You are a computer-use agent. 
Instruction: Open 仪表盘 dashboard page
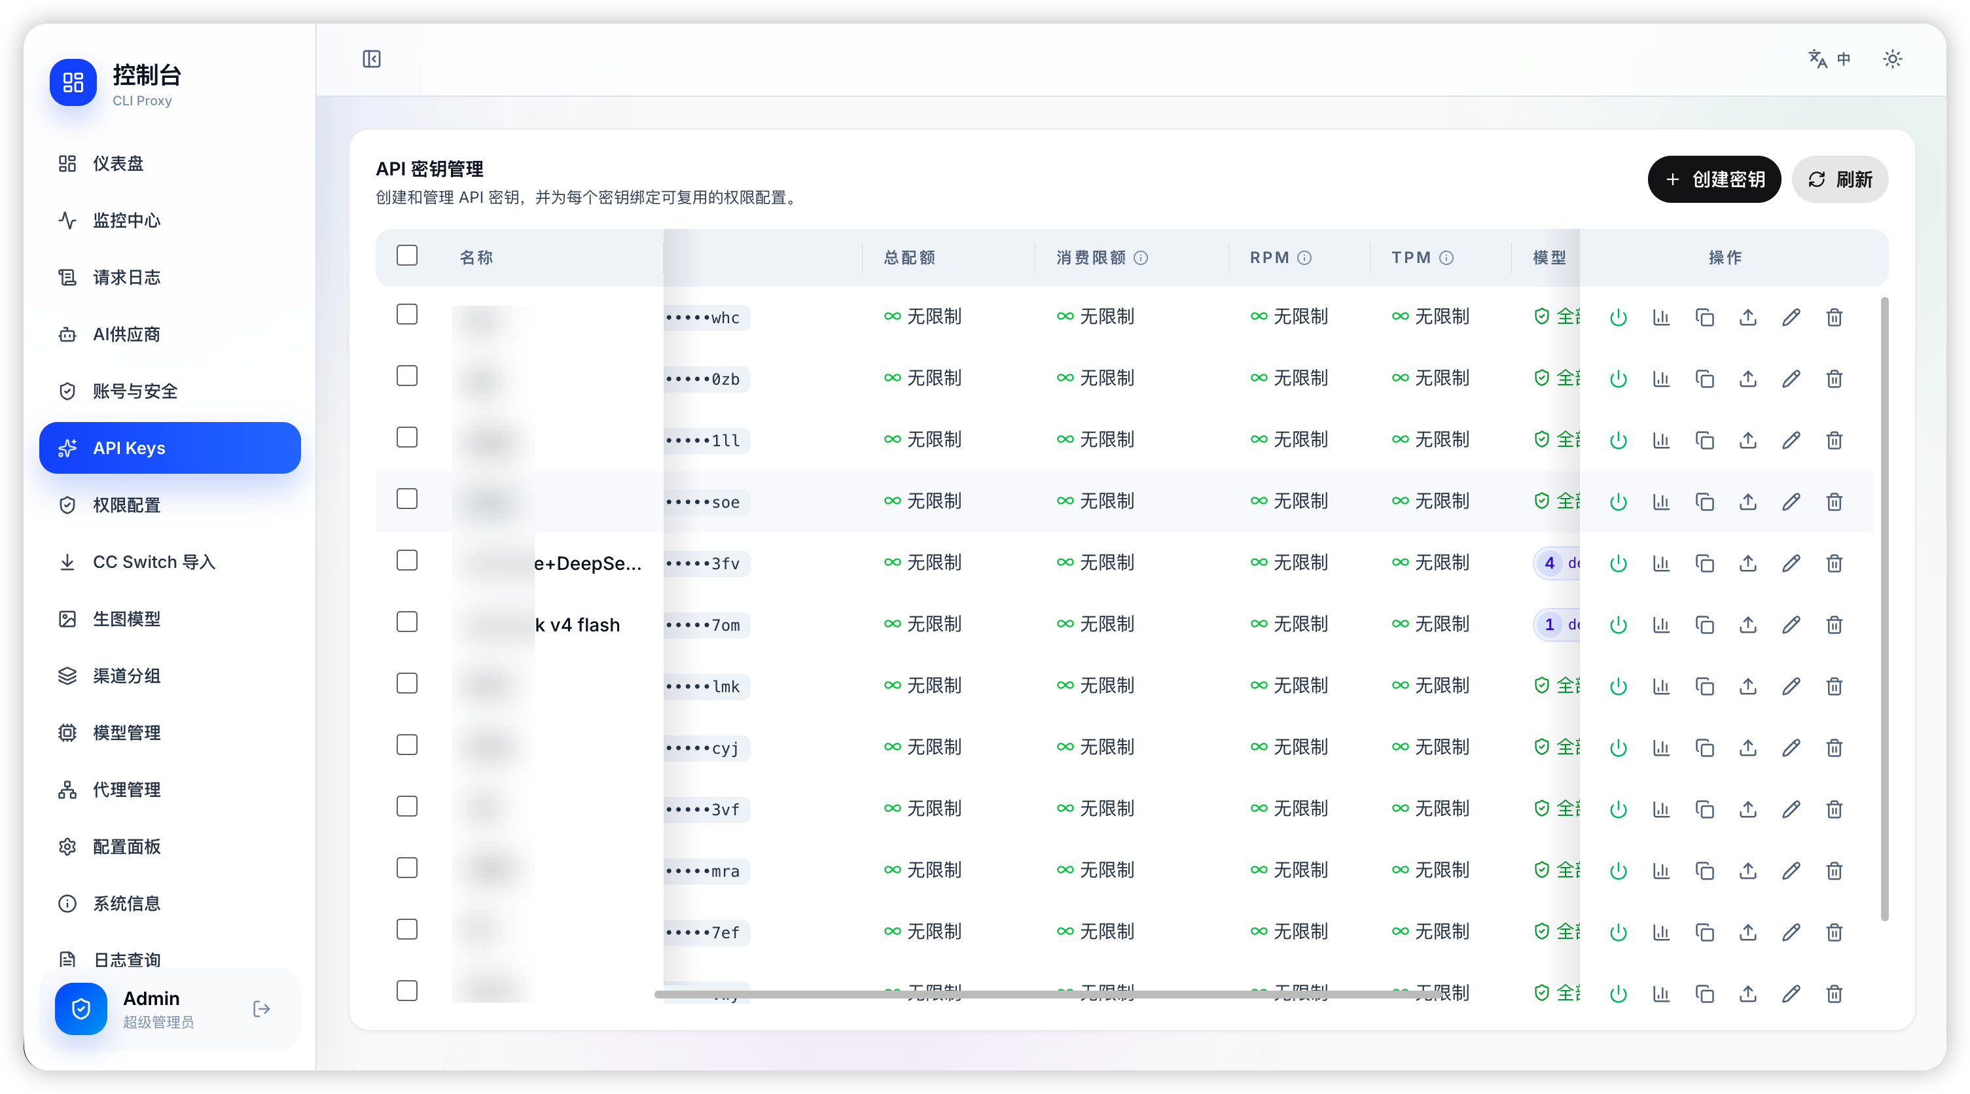click(170, 164)
